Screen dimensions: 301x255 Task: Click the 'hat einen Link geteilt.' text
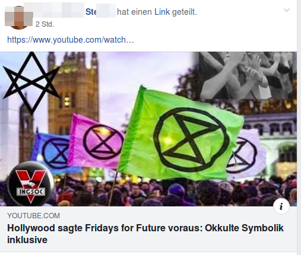click(157, 12)
